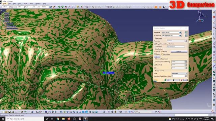
Task: Open the Start menu in CATIA menu bar
Action: tap(4, 4)
